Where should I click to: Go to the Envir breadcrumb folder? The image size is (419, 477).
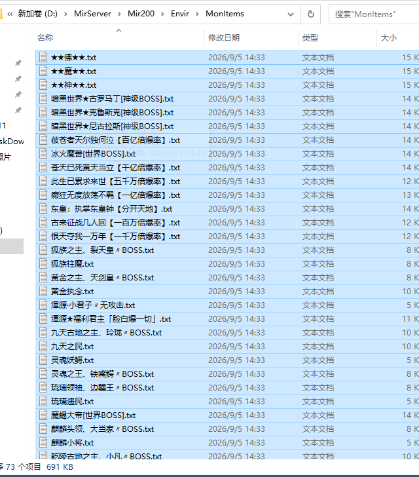[x=180, y=14]
